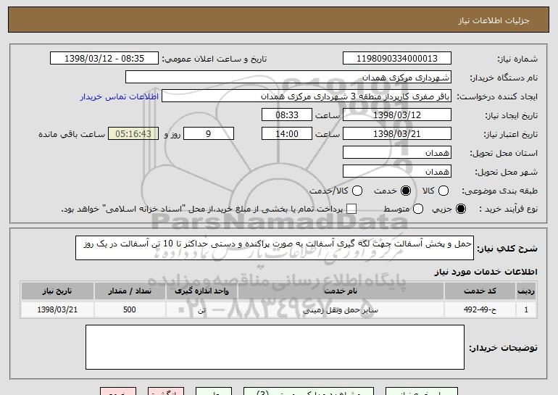This screenshot has height=395, width=558.
Task: Open the اطلاعات تماس خریدار link
Action: (x=120, y=96)
